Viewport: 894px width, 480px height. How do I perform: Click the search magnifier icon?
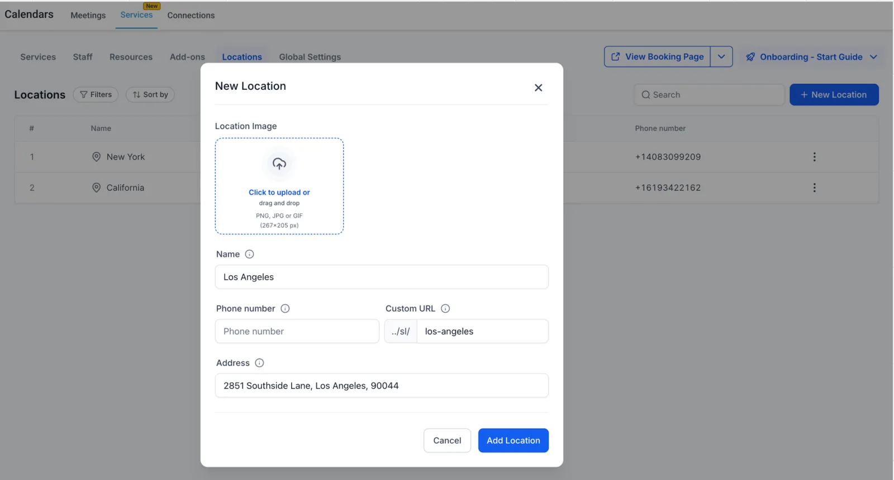(x=645, y=95)
